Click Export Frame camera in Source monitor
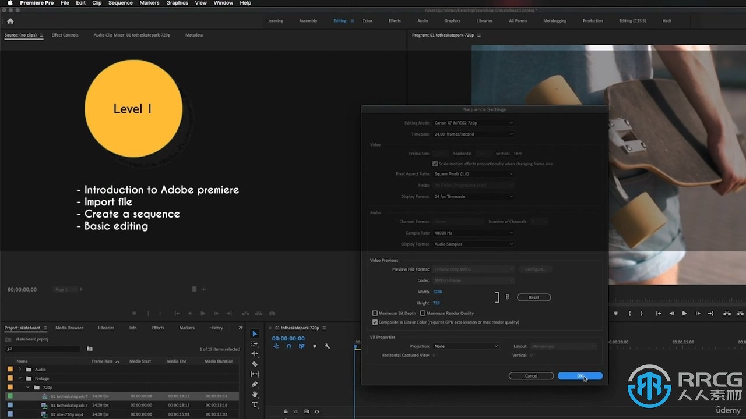 point(272,313)
